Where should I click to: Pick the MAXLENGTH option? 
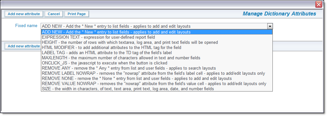click(x=157, y=58)
